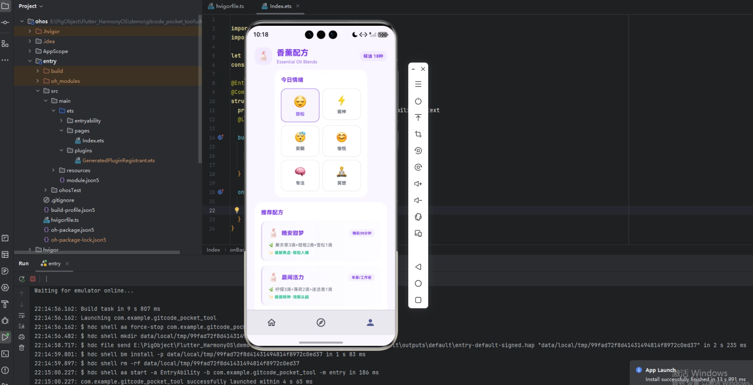The height and width of the screenshot is (385, 753).
Task: Rotate the emulator screen icon
Action: pyautogui.click(x=418, y=217)
